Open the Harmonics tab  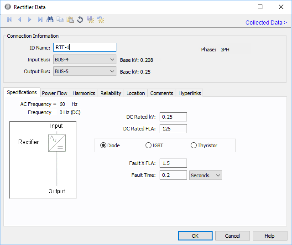pos(84,93)
